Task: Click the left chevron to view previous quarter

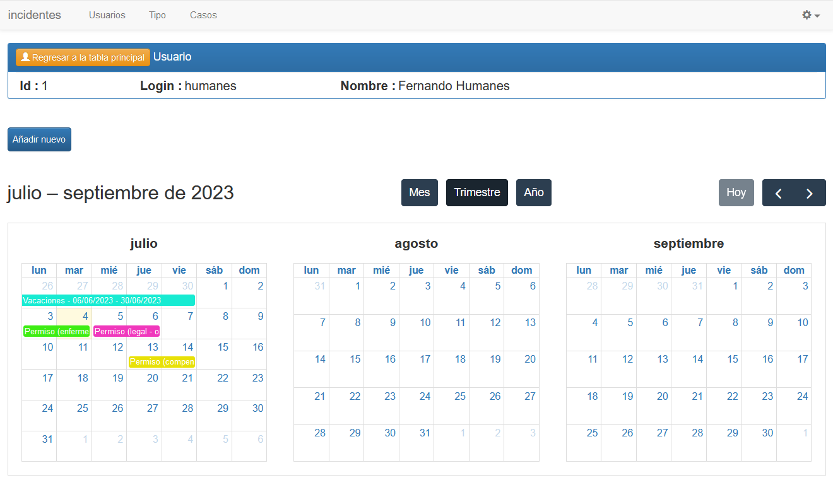Action: point(778,192)
